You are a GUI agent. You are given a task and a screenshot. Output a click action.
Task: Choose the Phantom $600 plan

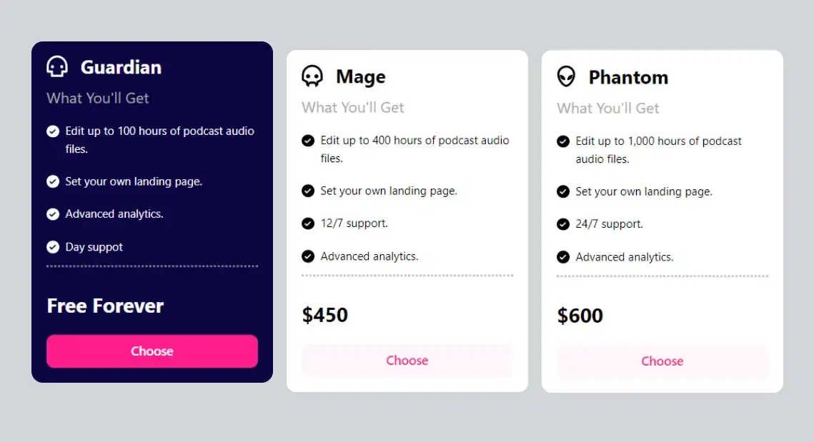pyautogui.click(x=662, y=361)
